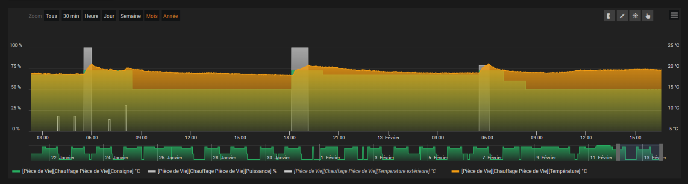Open the chart hamburger export menu
The image size is (688, 184).
(674, 15)
